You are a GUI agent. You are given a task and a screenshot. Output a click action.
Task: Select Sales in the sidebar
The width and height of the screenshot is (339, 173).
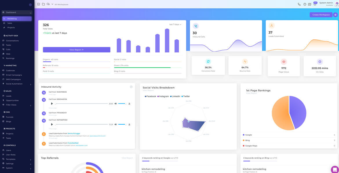(10, 23)
